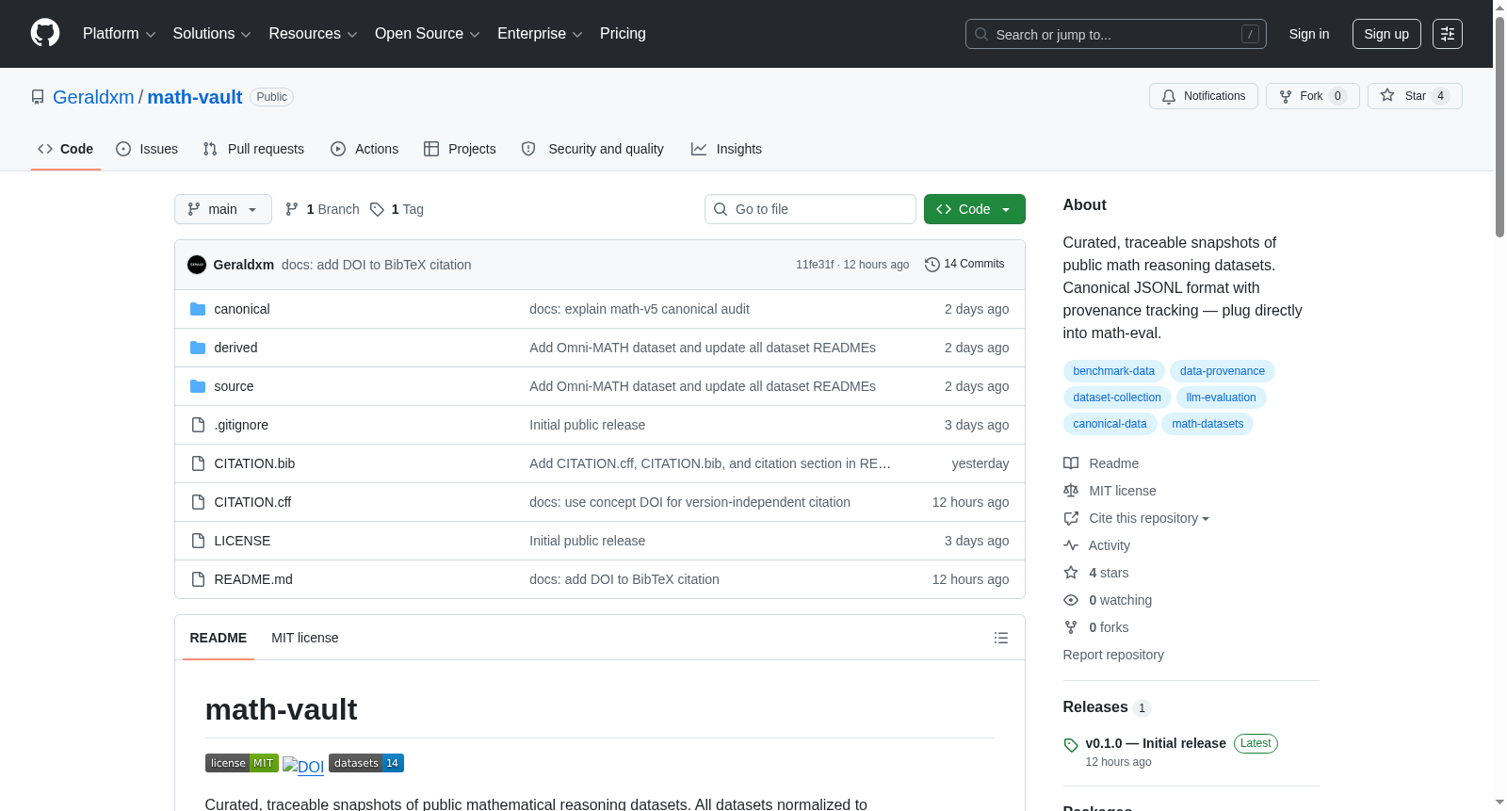
Task: Open commit 'docs: explain math-v5 canonical audit'
Action: (640, 309)
